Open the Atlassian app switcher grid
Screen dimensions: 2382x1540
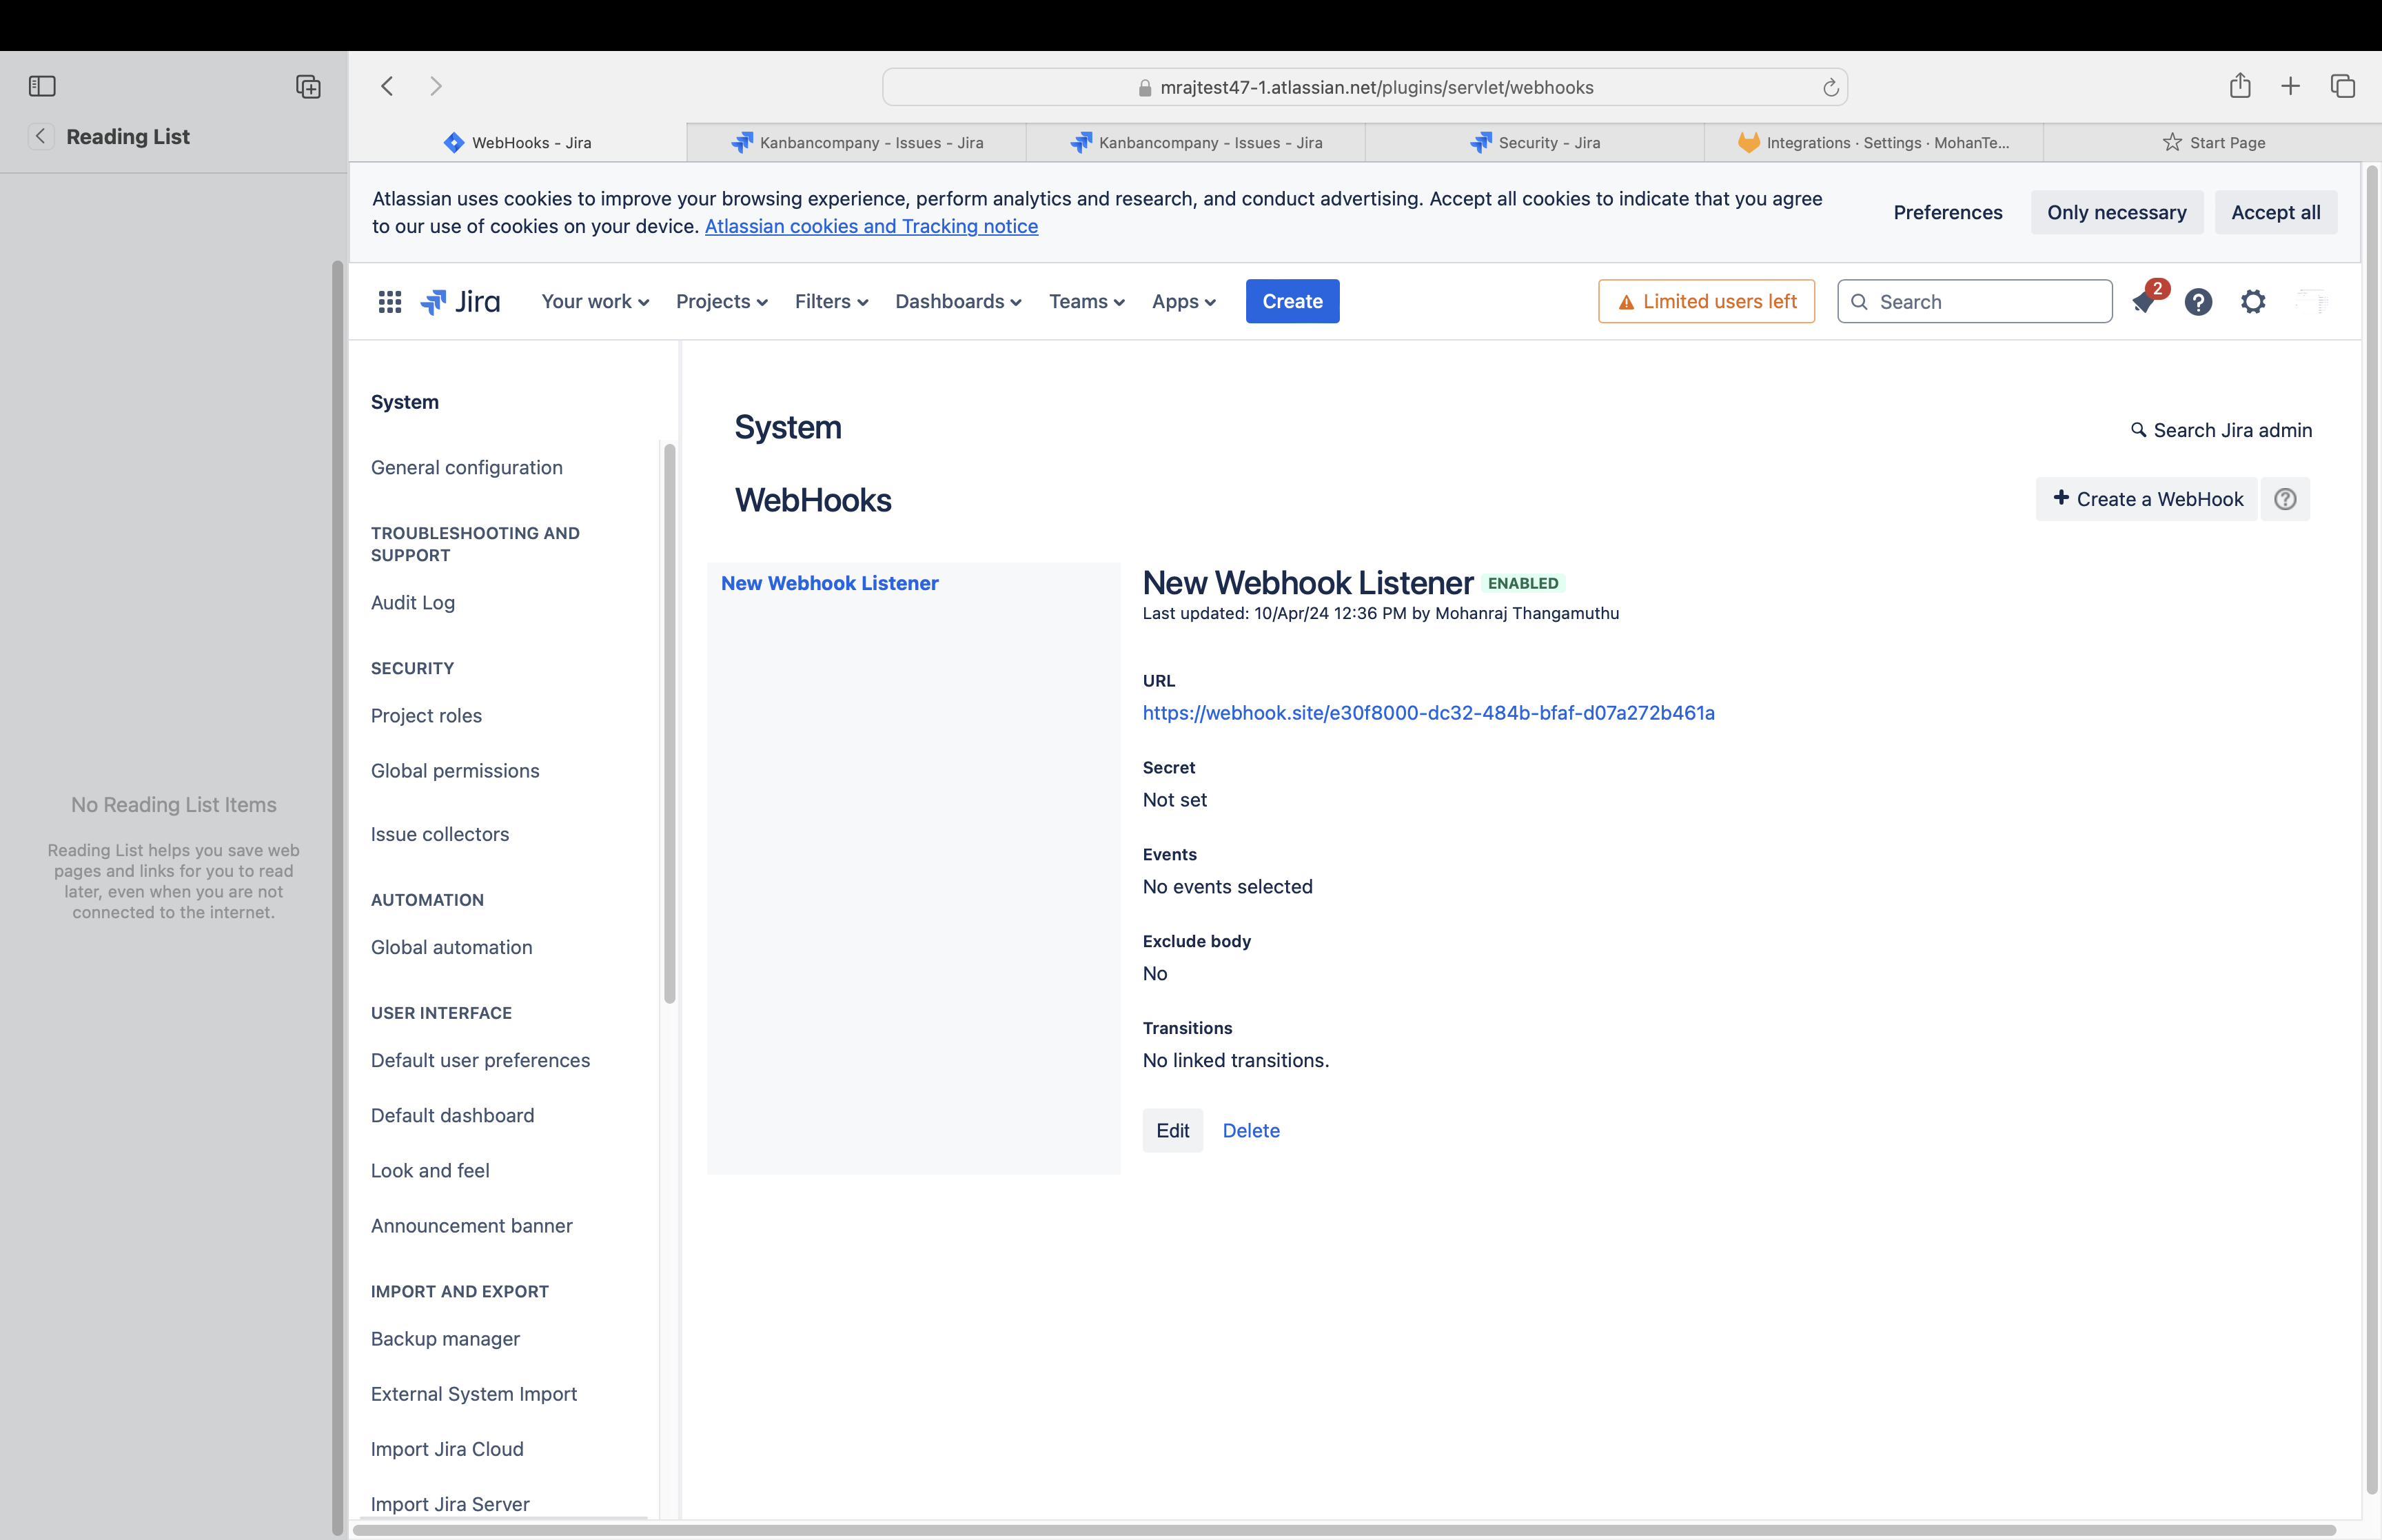(x=389, y=301)
